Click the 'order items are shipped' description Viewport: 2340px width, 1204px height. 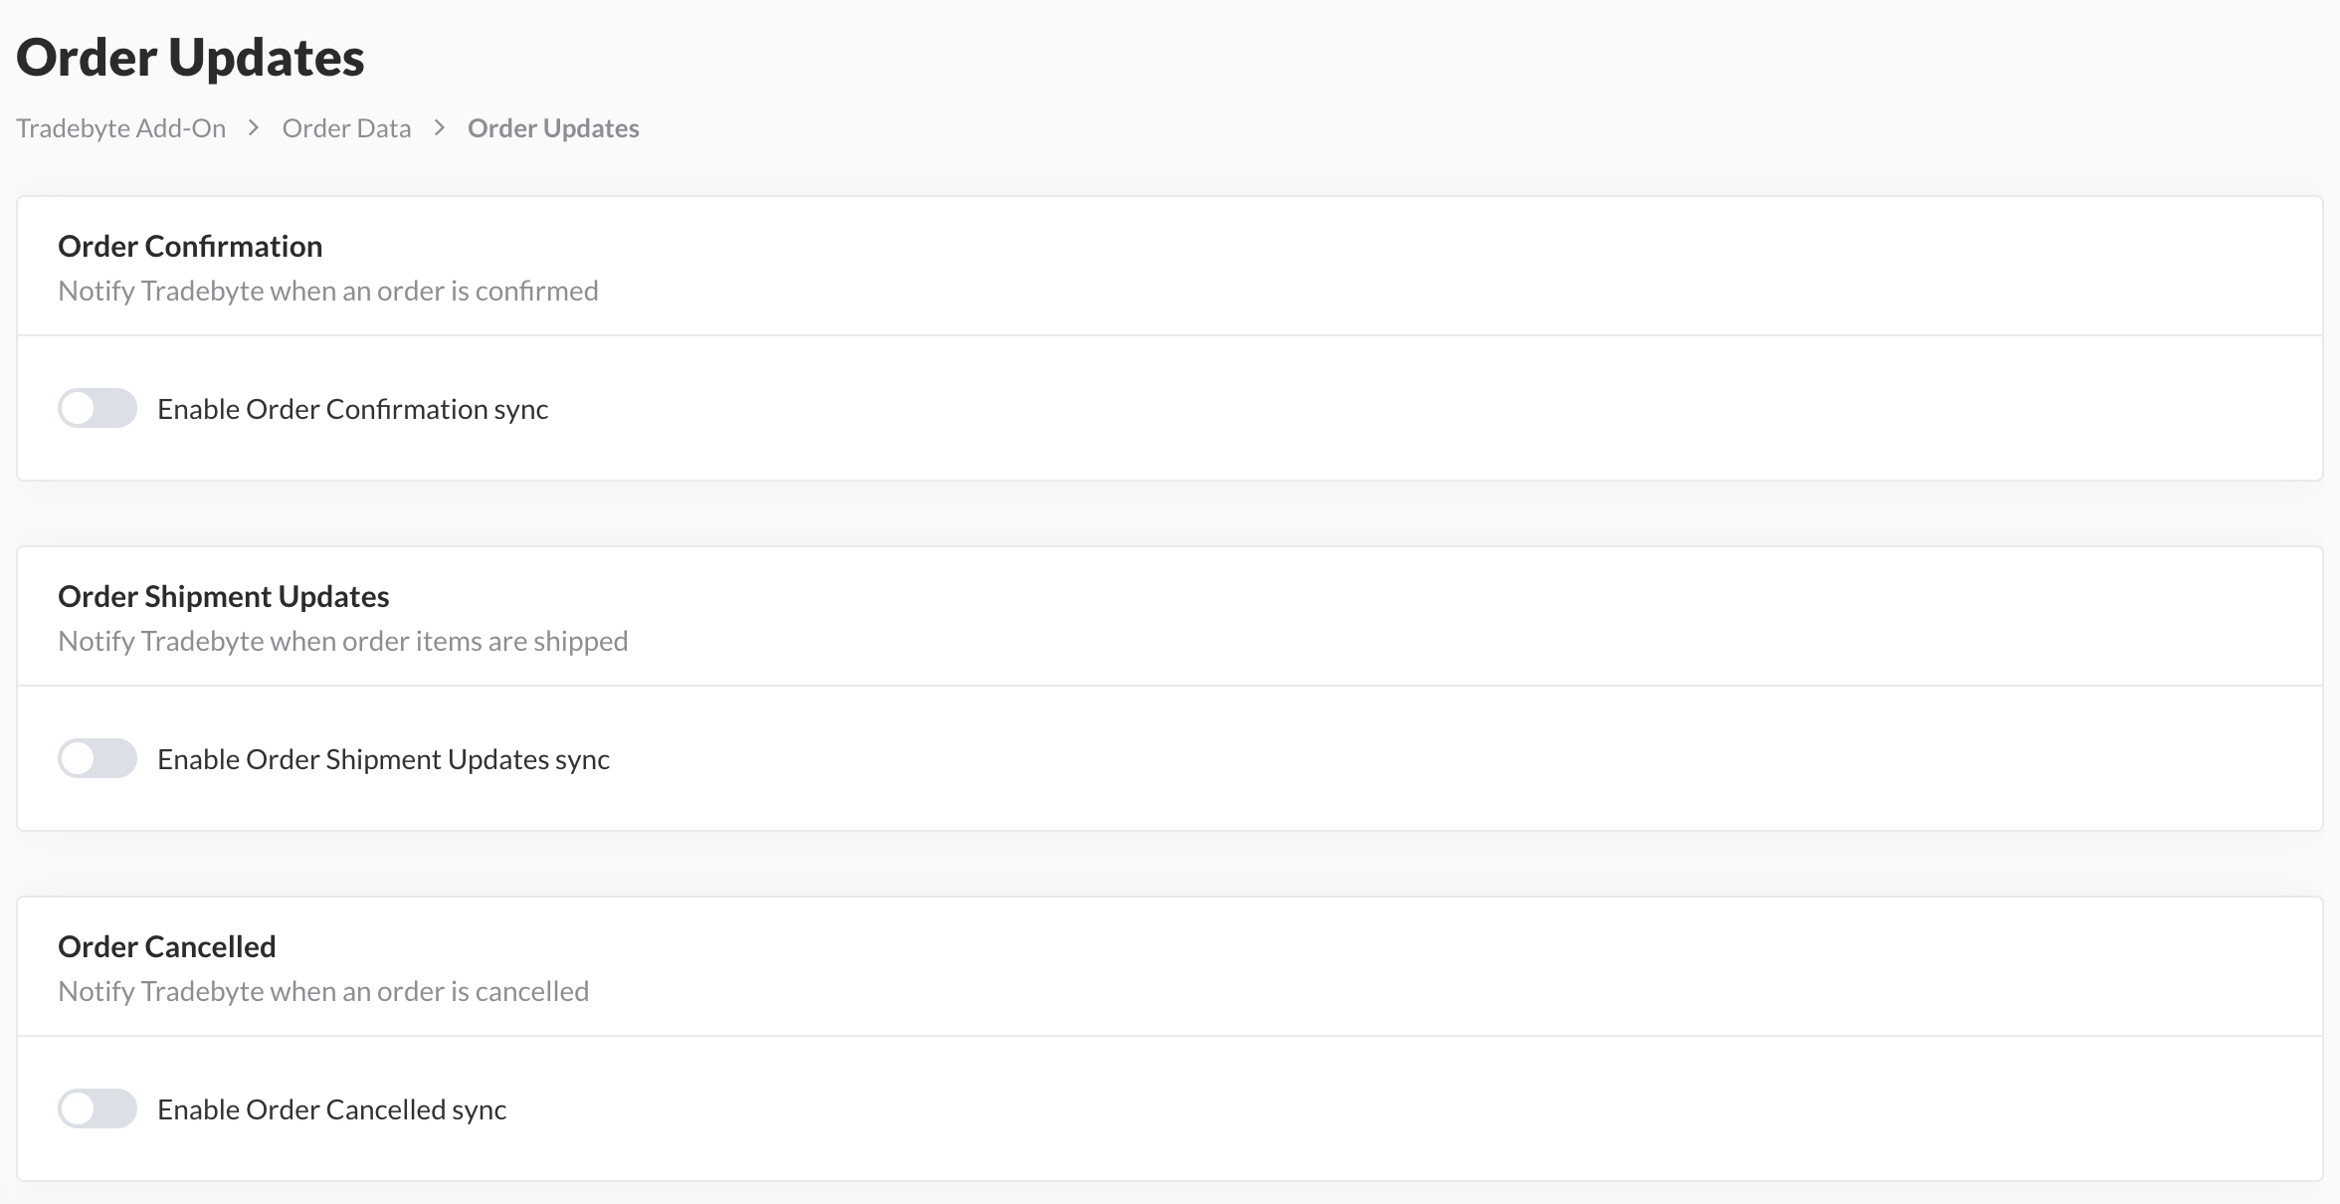(x=343, y=641)
